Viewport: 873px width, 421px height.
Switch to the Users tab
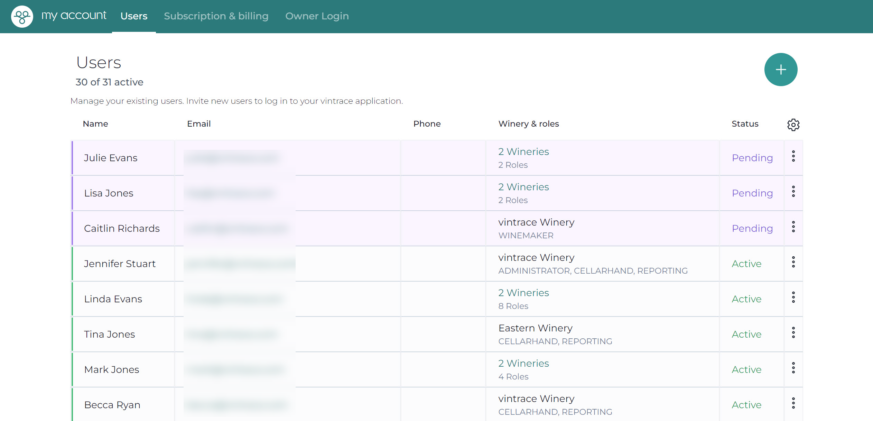[134, 16]
